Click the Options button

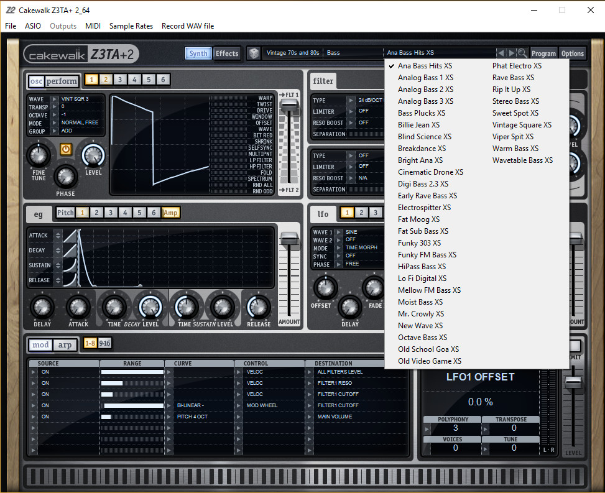click(x=572, y=53)
